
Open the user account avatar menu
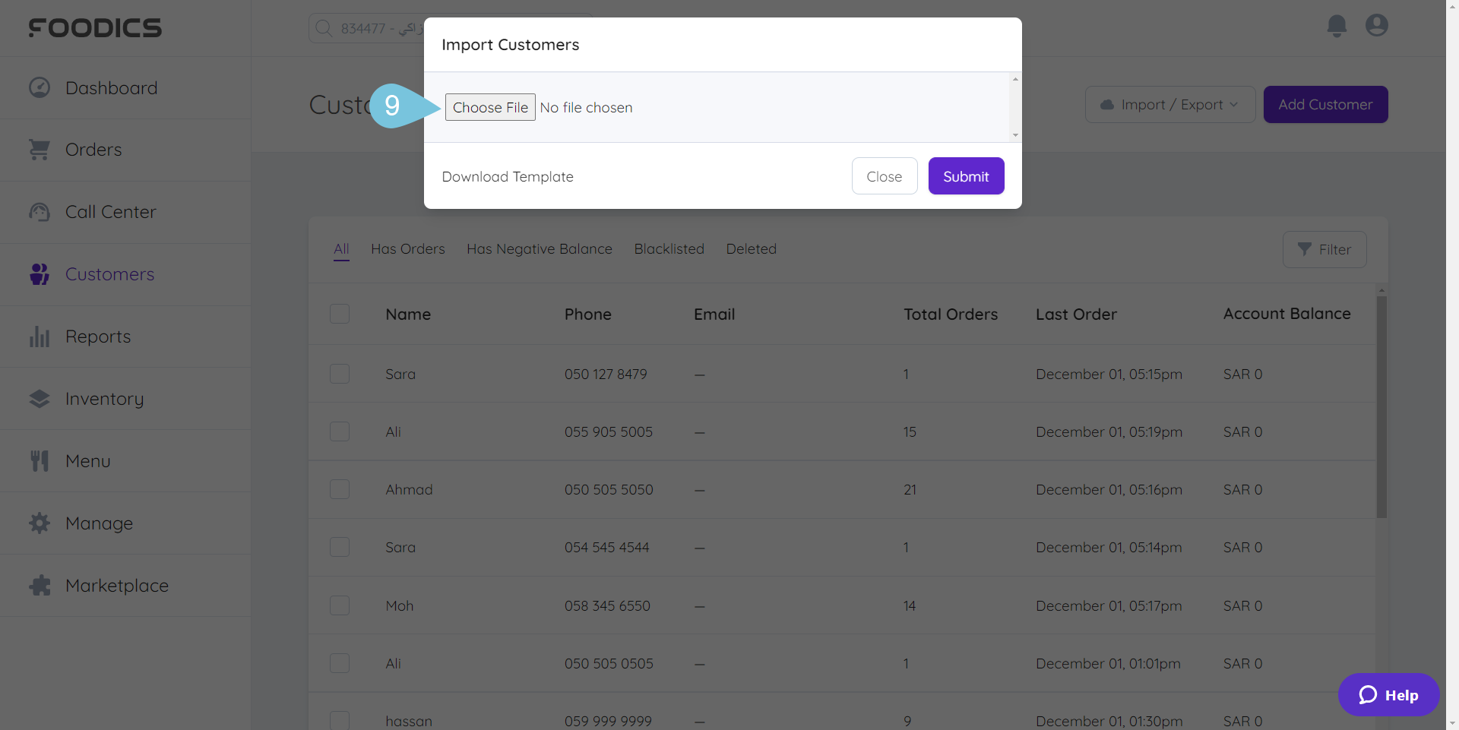[x=1377, y=25]
